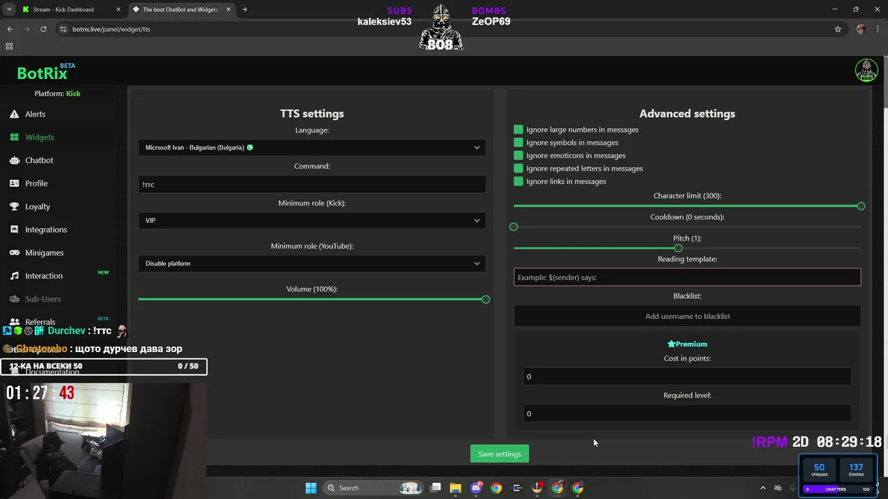The image size is (888, 499).
Task: Open File Explorer from the taskbar
Action: coord(455,488)
